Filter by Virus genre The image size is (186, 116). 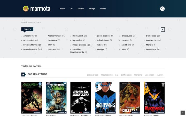tap(124, 49)
